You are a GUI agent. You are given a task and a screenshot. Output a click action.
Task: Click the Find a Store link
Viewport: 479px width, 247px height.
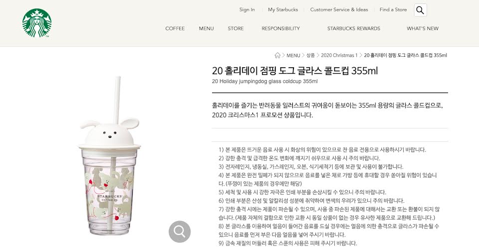(x=393, y=9)
